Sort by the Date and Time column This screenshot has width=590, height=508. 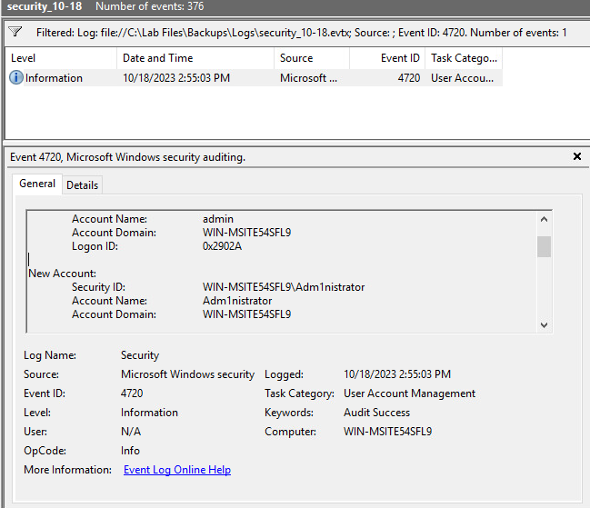[195, 58]
